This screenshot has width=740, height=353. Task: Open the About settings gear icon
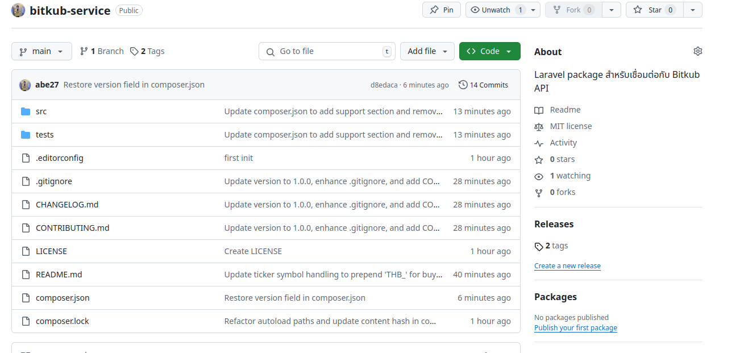tap(698, 51)
